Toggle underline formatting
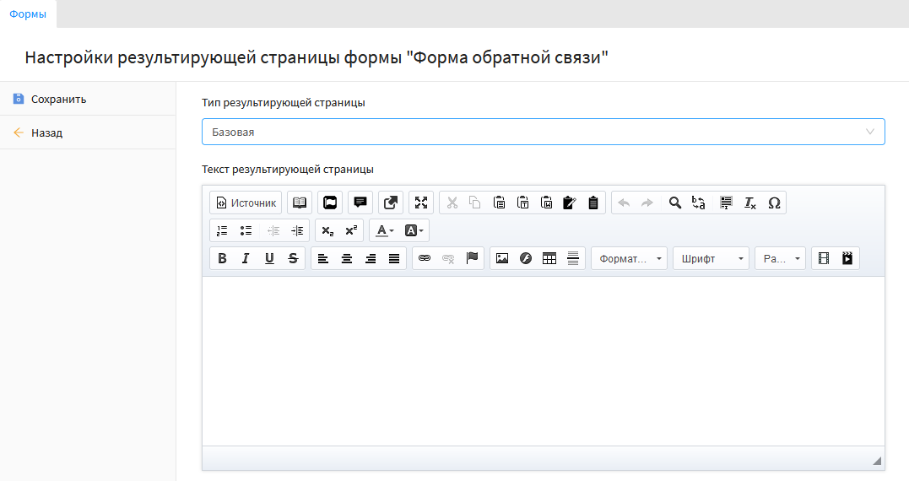 (x=269, y=258)
